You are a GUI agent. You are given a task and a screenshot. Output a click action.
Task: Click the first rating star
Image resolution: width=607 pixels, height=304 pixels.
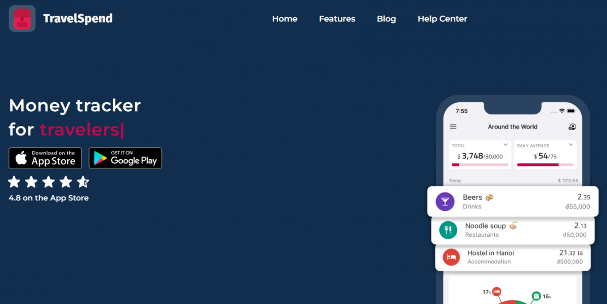coord(15,182)
